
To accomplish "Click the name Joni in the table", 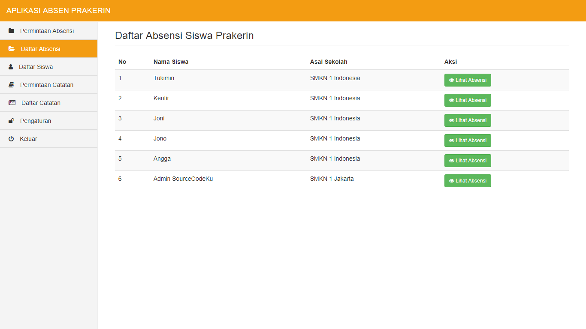I will [x=159, y=118].
